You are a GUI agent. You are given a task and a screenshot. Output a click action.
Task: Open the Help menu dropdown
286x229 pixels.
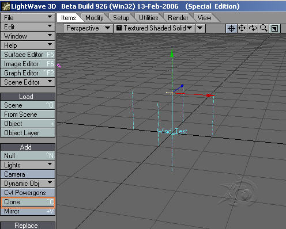[28, 45]
